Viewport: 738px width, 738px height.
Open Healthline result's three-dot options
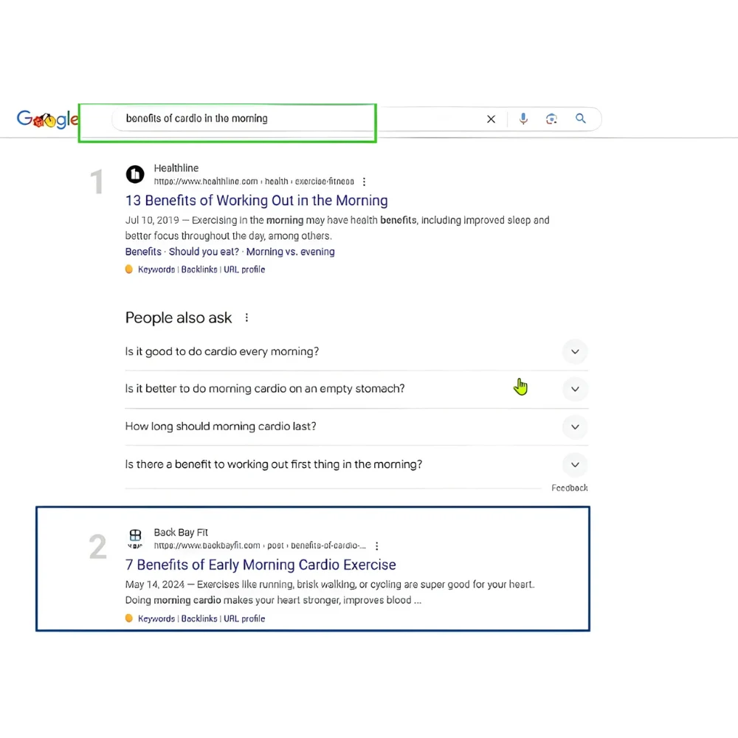pos(364,182)
